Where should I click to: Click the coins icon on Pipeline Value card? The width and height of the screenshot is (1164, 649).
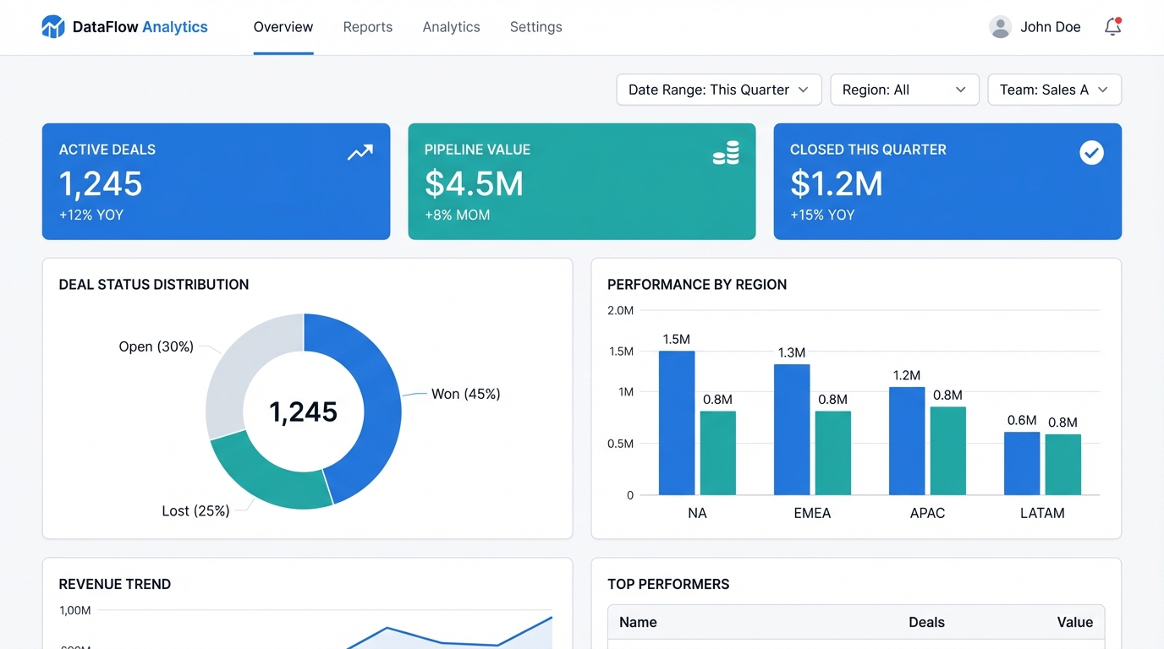(726, 152)
